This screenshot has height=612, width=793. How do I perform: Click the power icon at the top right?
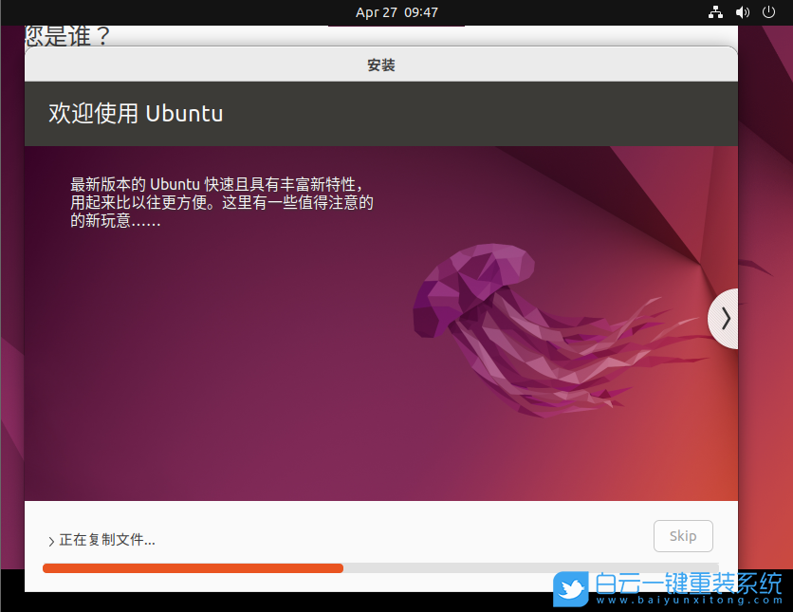768,12
